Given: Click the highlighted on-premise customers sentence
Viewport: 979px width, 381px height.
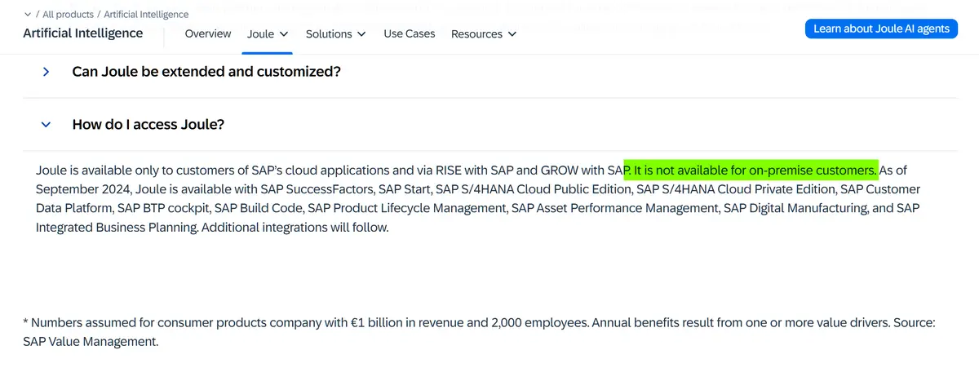Looking at the screenshot, I should 751,171.
